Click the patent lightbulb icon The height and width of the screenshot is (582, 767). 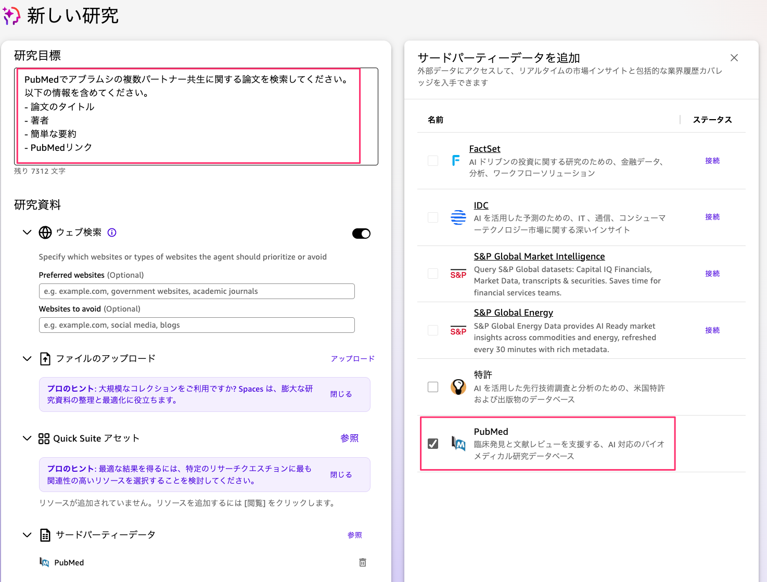[x=458, y=387]
